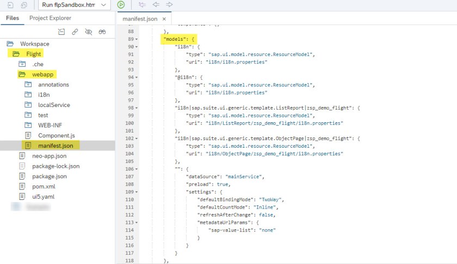Open the ui5.yaml file

pos(44,197)
